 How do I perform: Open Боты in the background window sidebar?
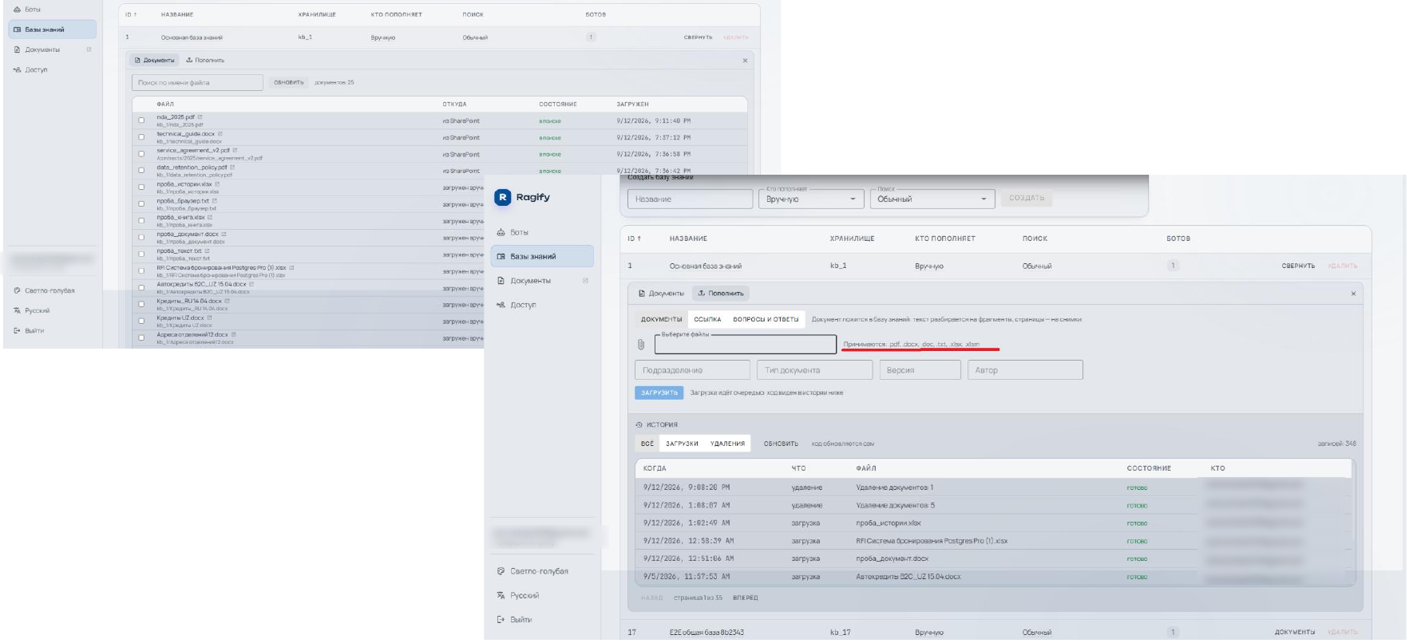click(x=32, y=10)
